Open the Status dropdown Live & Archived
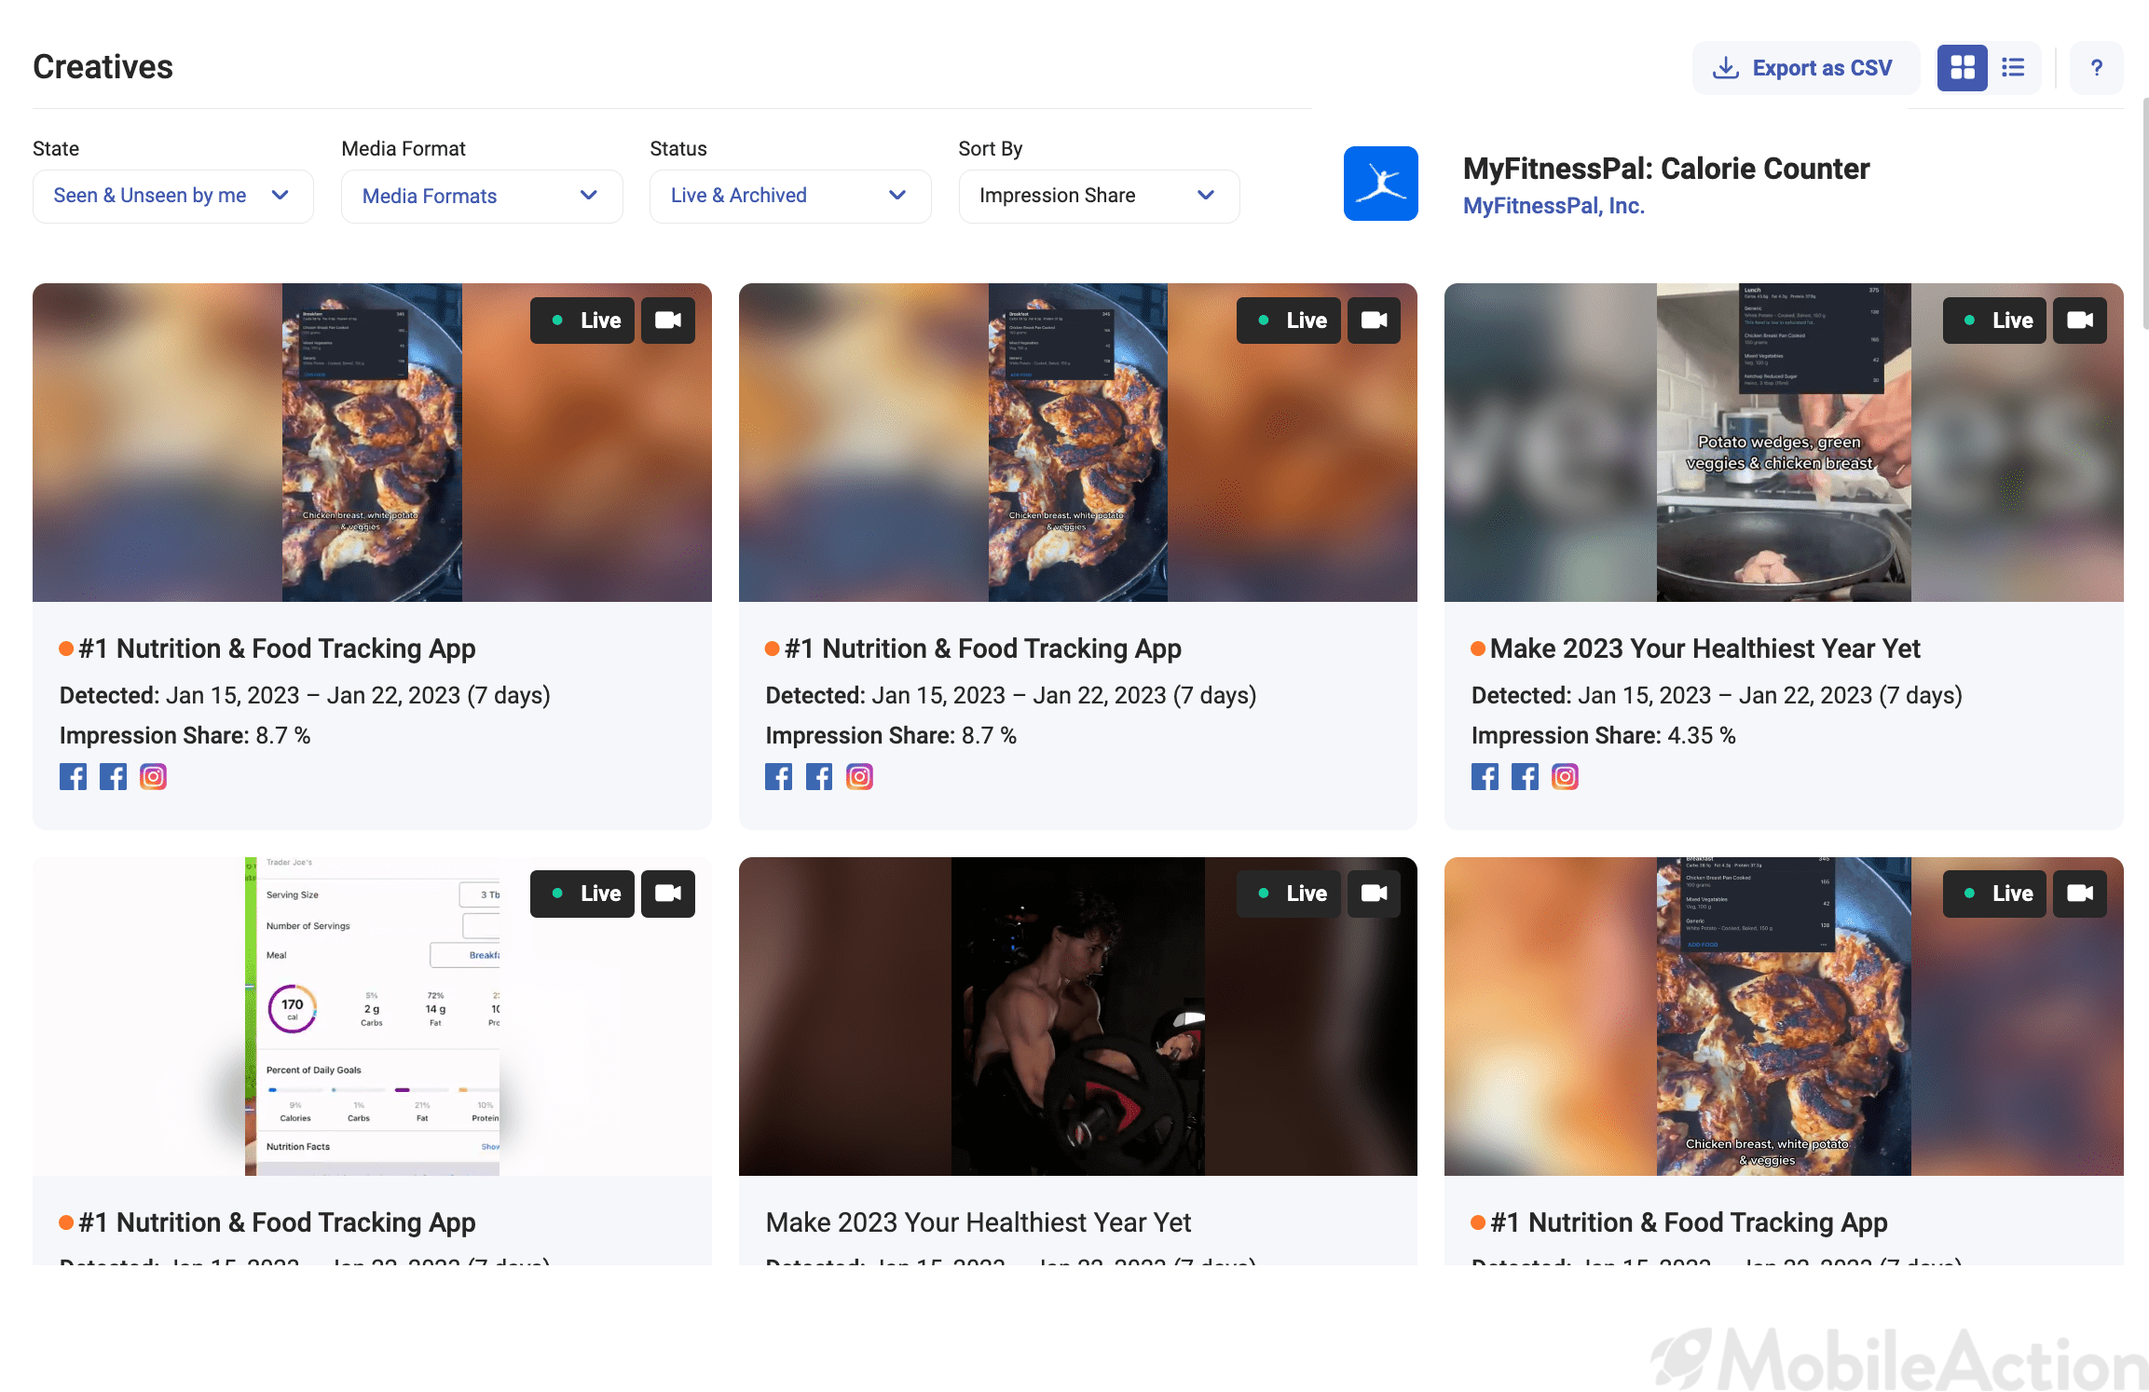This screenshot has height=1392, width=2149. pos(790,196)
